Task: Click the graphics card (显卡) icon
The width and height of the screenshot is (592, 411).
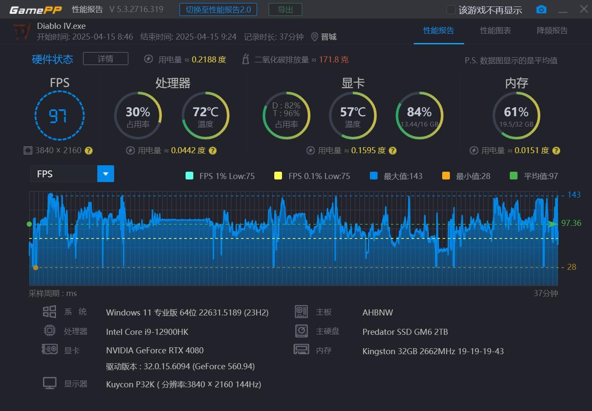Action: point(50,349)
